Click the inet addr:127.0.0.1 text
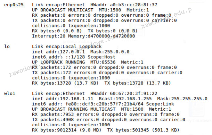The width and height of the screenshot is (212, 135). 58,52
